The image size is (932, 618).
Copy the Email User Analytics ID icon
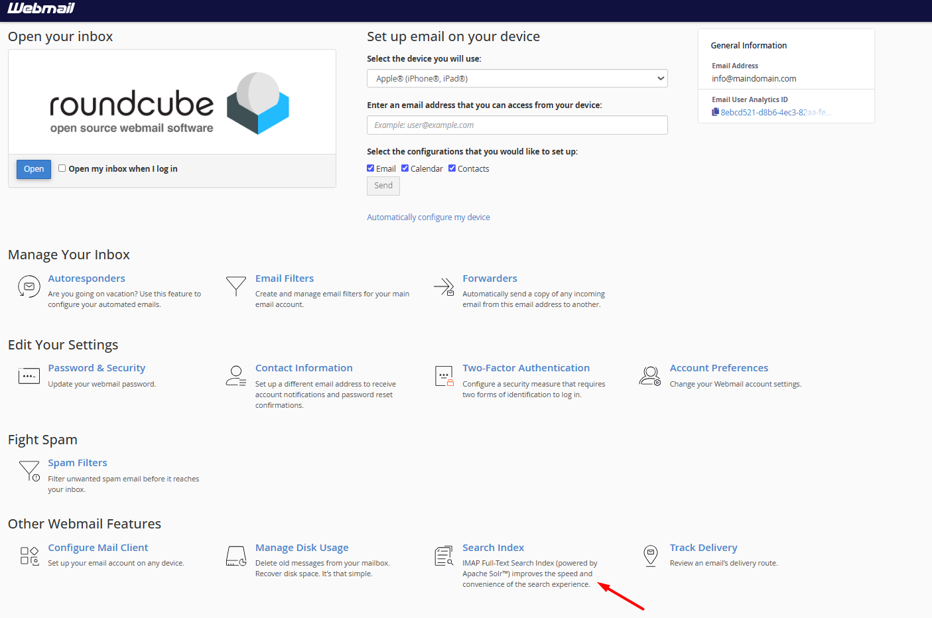(x=715, y=112)
